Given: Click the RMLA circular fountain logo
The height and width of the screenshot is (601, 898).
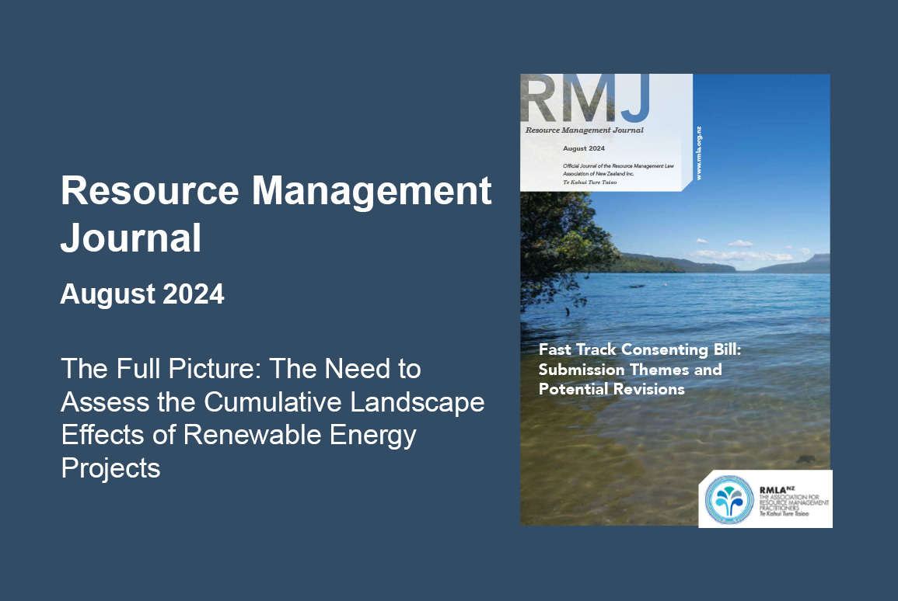Looking at the screenshot, I should coord(729,499).
